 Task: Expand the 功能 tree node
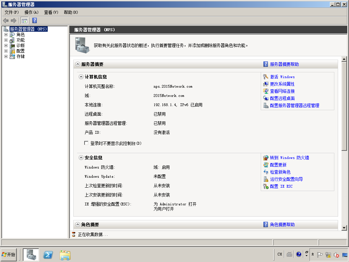click(x=6, y=40)
